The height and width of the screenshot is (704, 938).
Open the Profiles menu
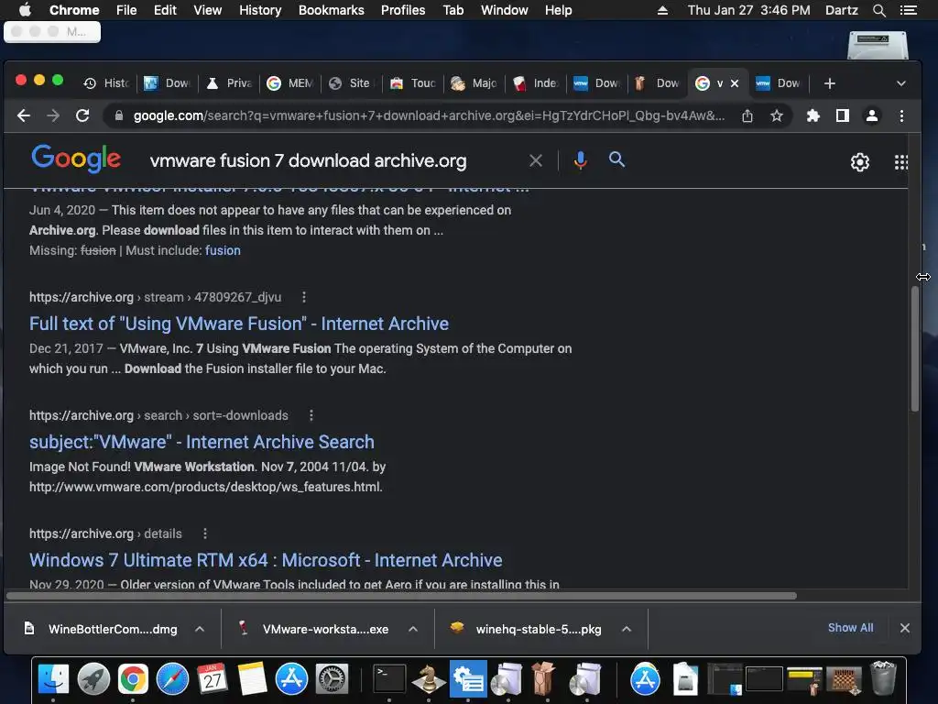pyautogui.click(x=403, y=10)
